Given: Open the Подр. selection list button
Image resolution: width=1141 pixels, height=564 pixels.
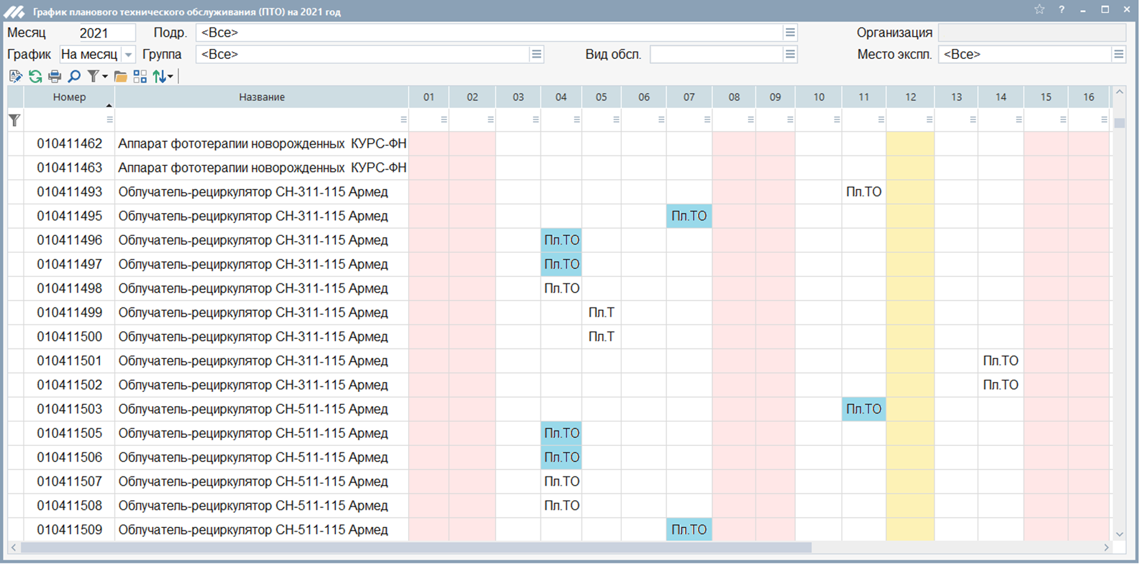Looking at the screenshot, I should 790,32.
